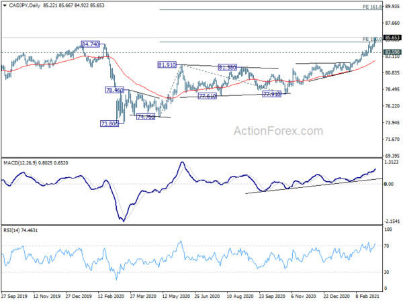Click the 89.935 price axis value
403x302 pixels.
click(x=392, y=7)
